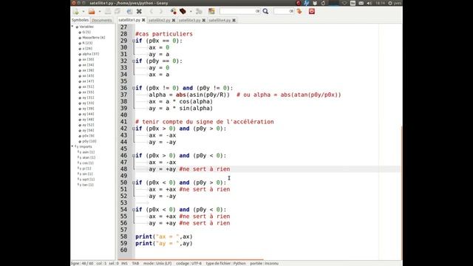Click the '#cas particuliers' comment text
This screenshot has width=473, height=266.
164,34
